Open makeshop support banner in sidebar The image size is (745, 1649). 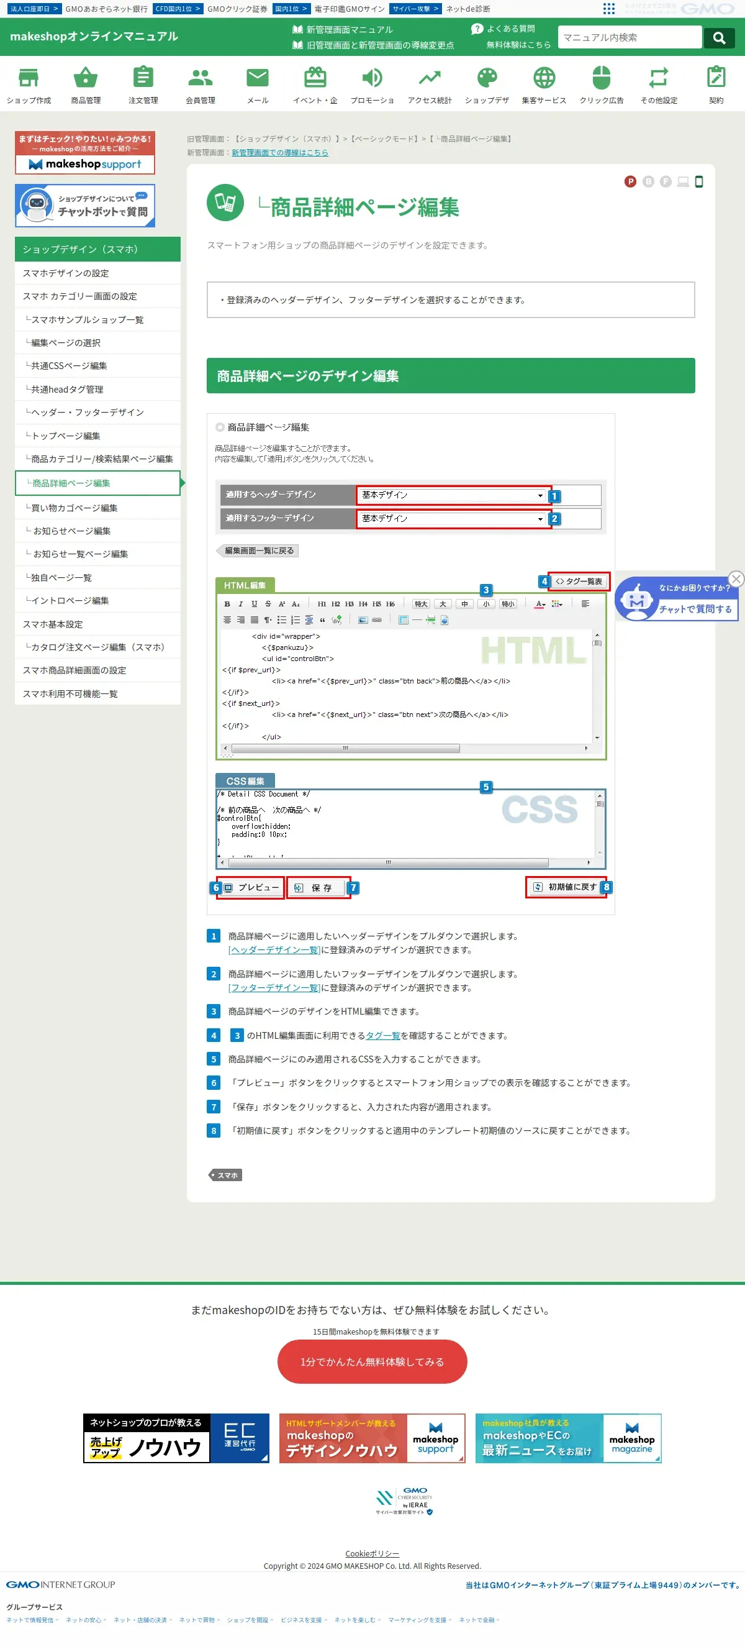(x=85, y=153)
